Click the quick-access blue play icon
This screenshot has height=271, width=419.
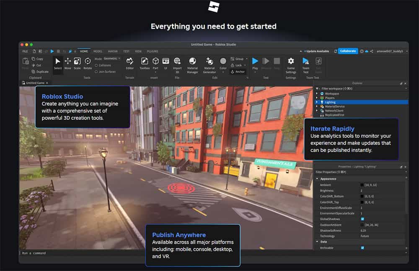tap(52, 52)
